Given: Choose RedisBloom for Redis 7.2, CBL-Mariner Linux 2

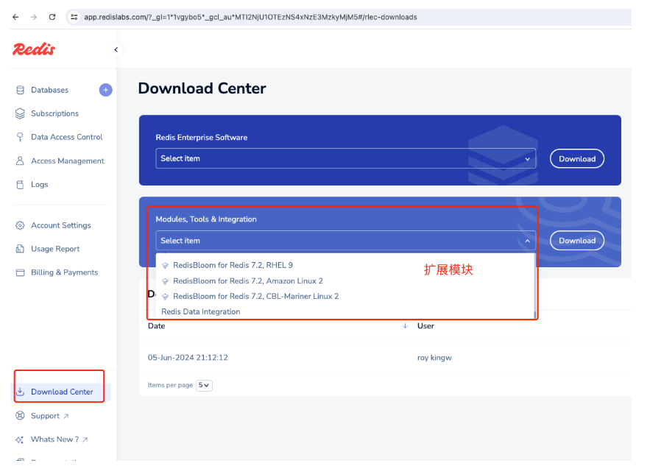Looking at the screenshot, I should coord(255,297).
